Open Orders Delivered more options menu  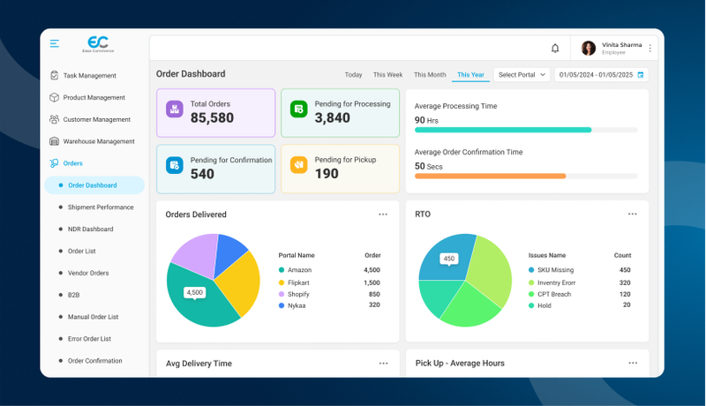click(383, 214)
